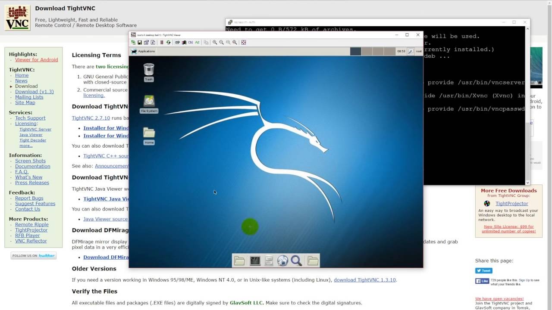Click download TightVNC 1.3.10 link

365,280
